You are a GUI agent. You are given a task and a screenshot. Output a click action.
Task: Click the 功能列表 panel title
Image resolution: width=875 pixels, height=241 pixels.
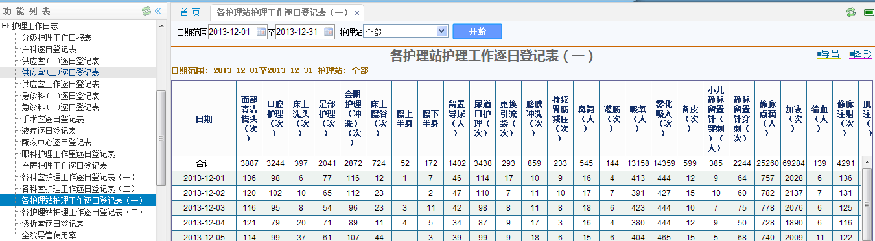click(x=27, y=12)
